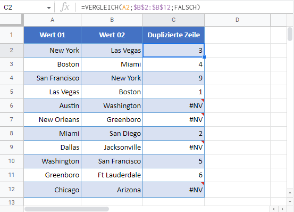Click cell 'San Diego'
Image resolution: width=294 pixels, height=212 pixels.
click(x=112, y=133)
